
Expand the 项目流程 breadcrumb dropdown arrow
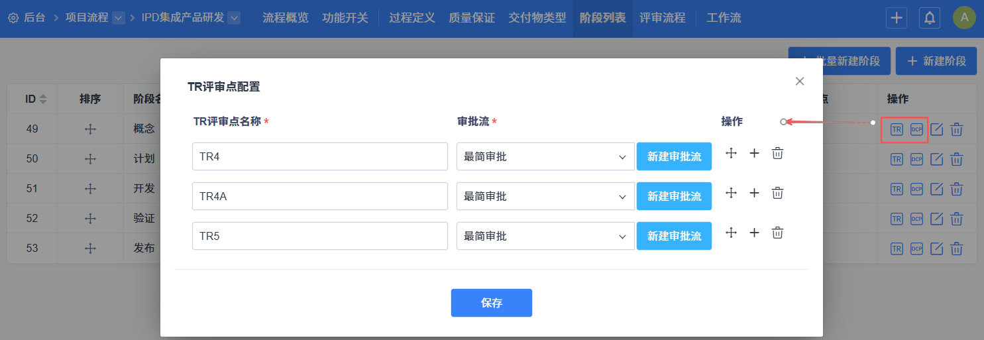pyautogui.click(x=119, y=18)
